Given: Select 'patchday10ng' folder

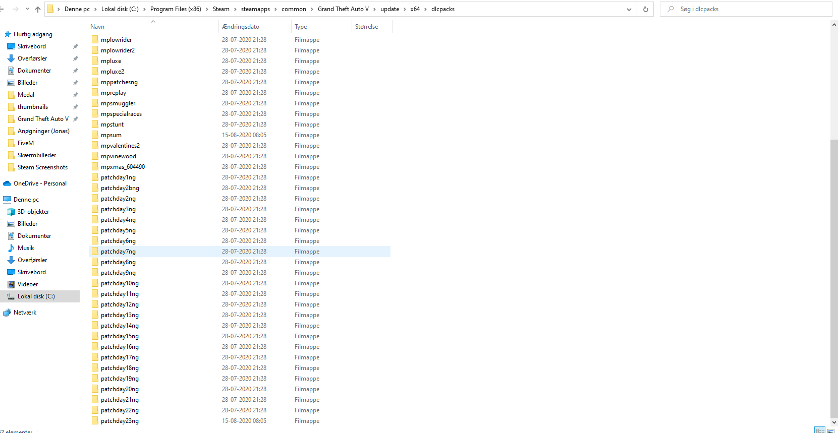Looking at the screenshot, I should (x=120, y=283).
